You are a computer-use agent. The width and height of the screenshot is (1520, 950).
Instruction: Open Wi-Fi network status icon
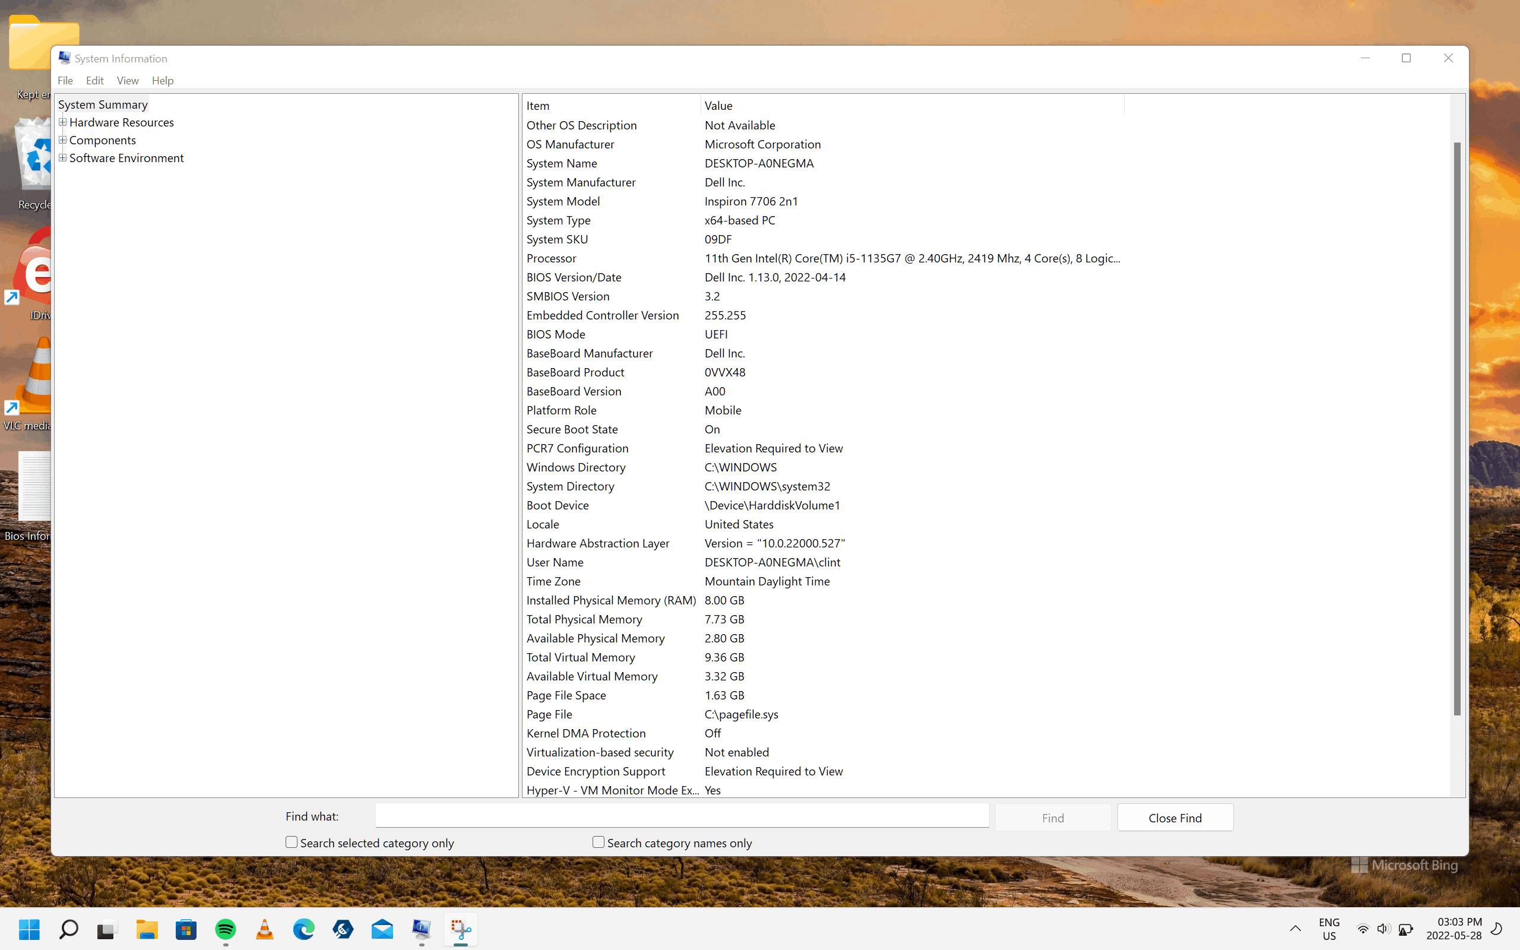pyautogui.click(x=1362, y=929)
